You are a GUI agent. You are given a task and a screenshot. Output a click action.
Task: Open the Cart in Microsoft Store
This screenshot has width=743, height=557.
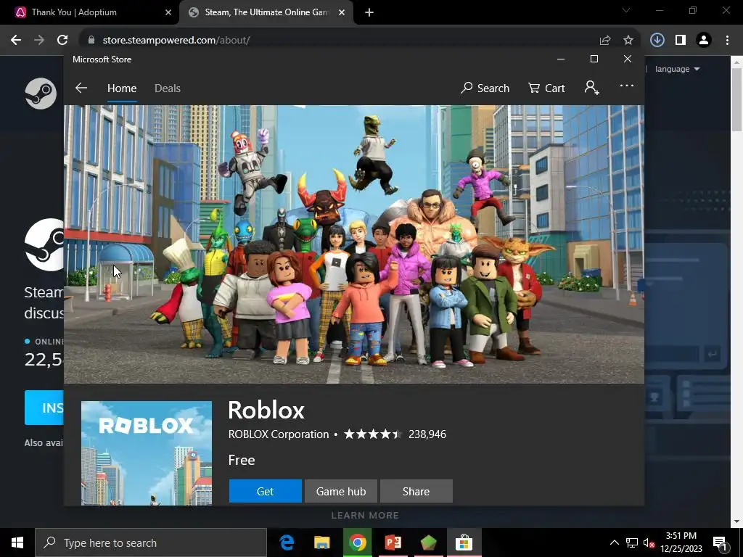coord(546,88)
